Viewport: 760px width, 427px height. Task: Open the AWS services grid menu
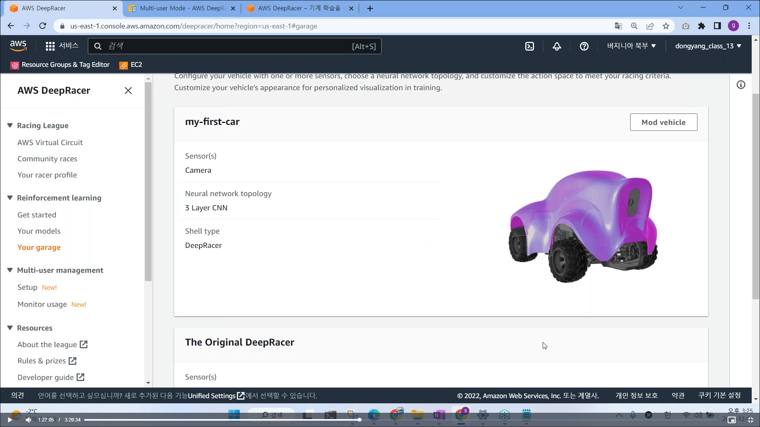(50, 46)
